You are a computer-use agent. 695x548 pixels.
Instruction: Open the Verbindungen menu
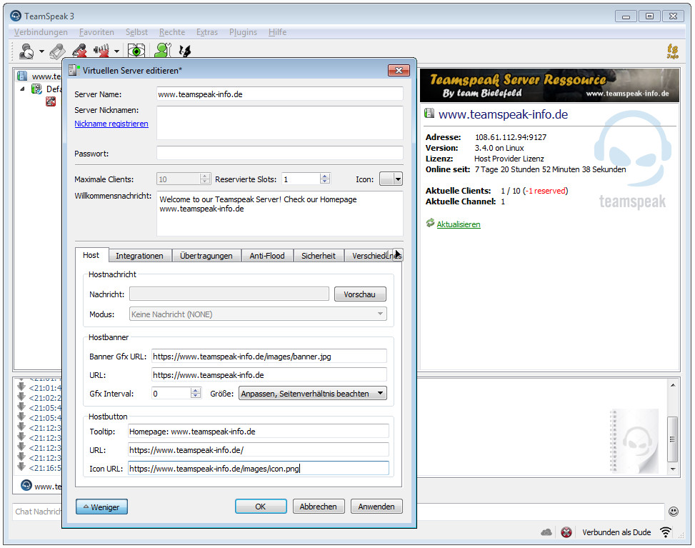41,32
